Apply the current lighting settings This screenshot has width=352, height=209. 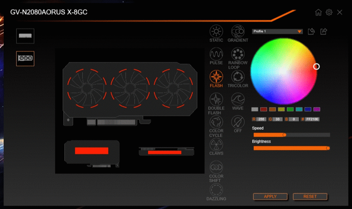pos(270,196)
